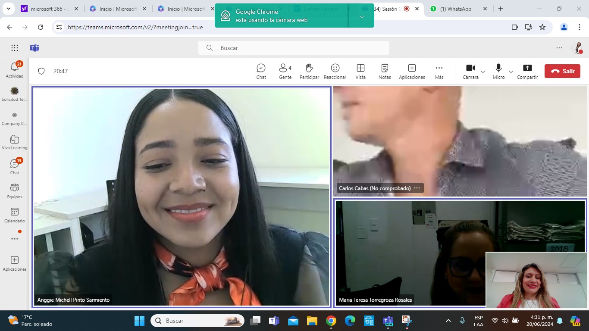Viewport: 589px width, 331px height.
Task: Reload the Teams page
Action: [41, 27]
